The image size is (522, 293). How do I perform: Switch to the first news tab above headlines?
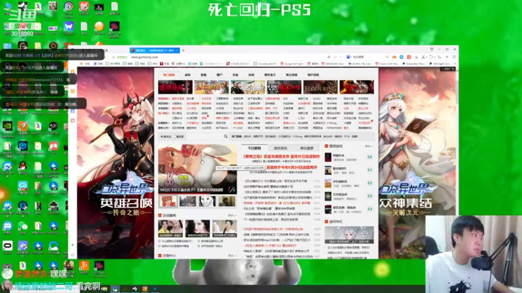tap(254, 148)
